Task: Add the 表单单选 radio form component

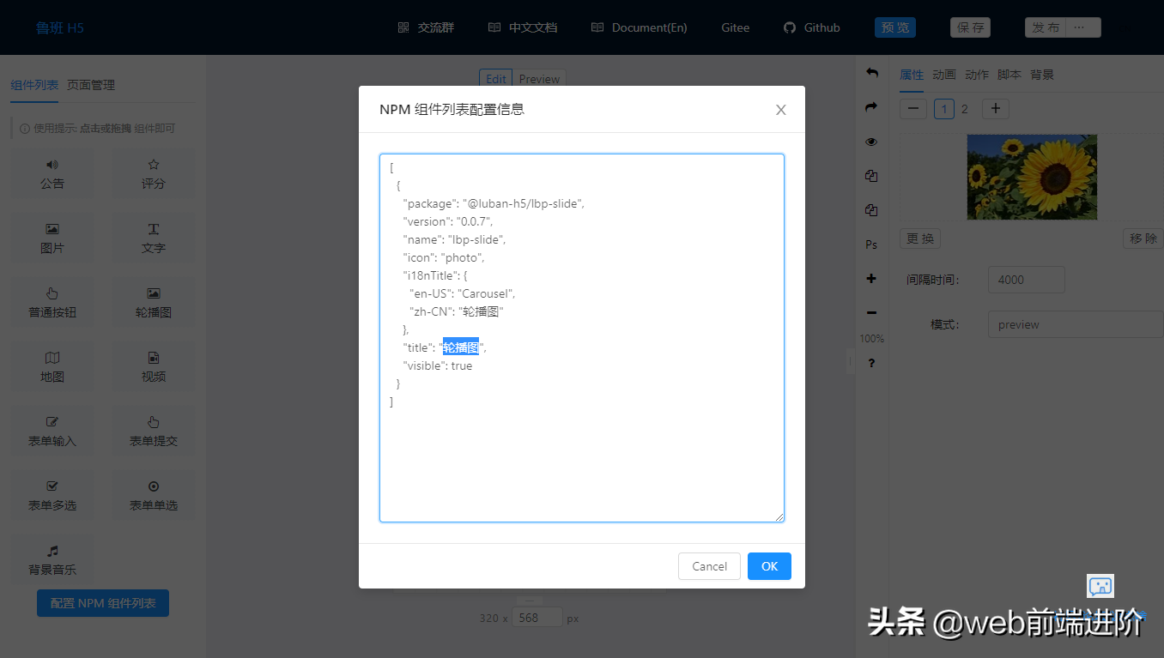Action: point(154,496)
